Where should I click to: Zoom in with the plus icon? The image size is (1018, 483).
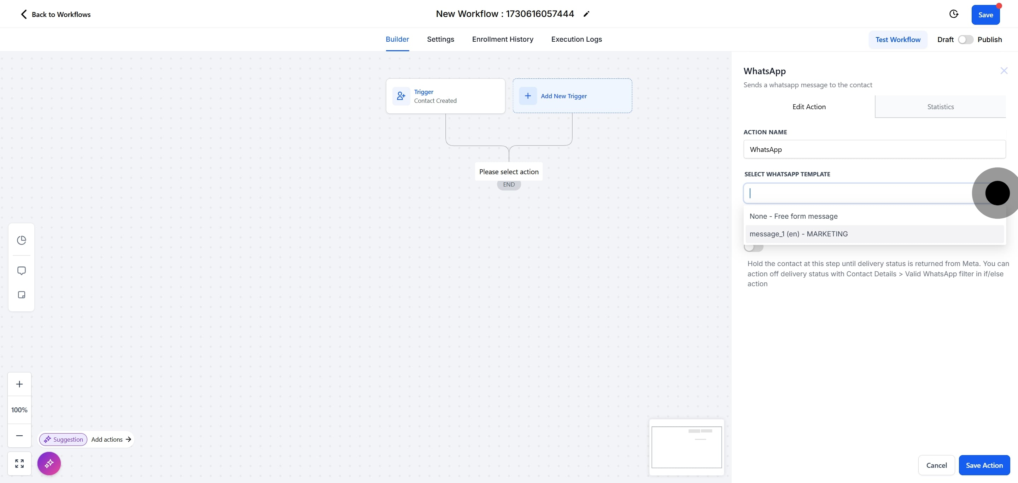pos(19,384)
